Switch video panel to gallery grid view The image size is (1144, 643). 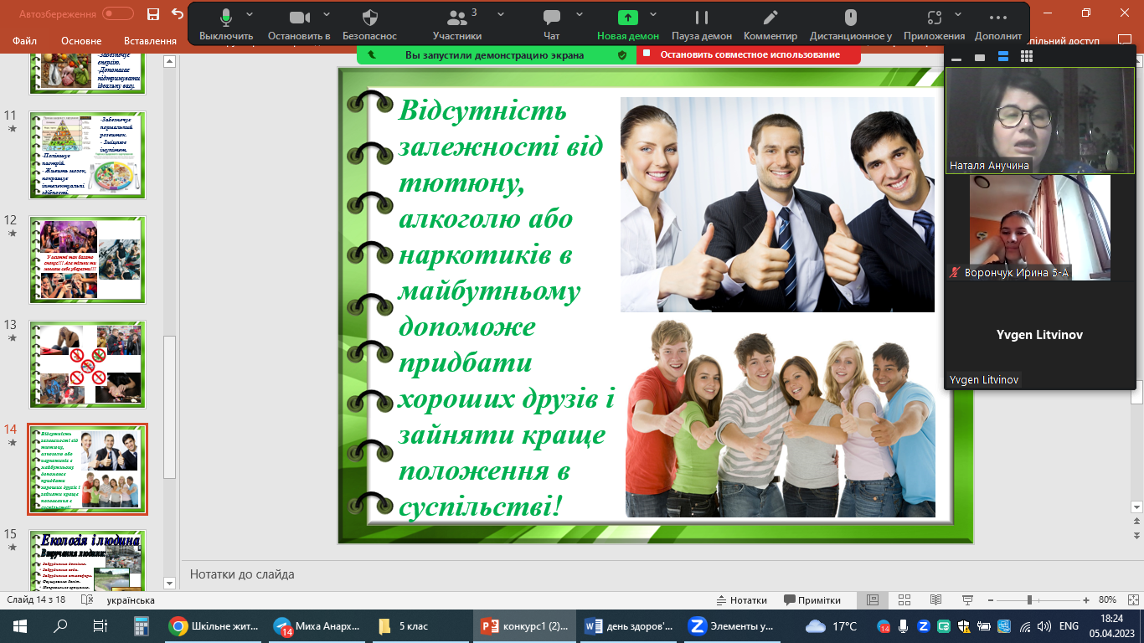pos(1027,57)
